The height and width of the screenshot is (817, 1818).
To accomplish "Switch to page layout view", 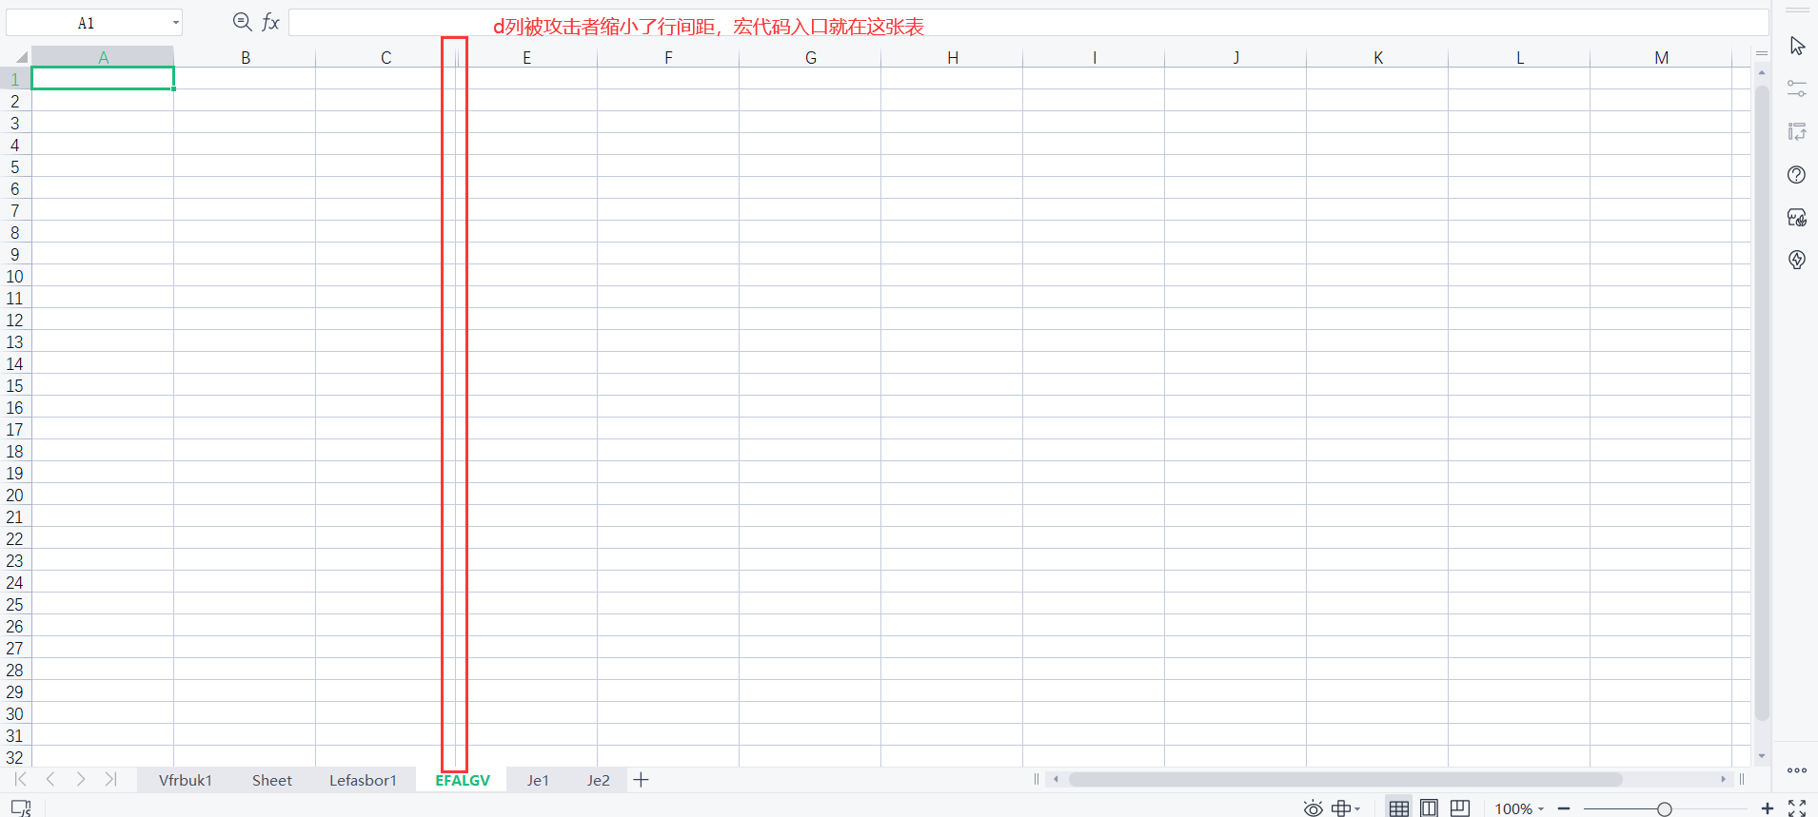I will coord(1429,808).
